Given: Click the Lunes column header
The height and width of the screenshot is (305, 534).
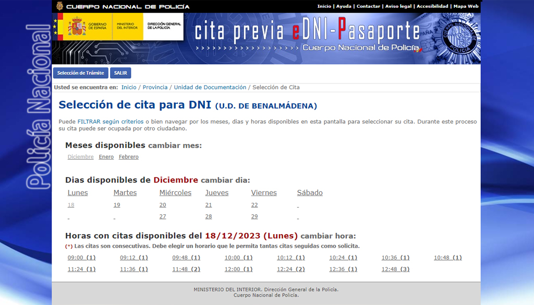Looking at the screenshot, I should point(78,193).
